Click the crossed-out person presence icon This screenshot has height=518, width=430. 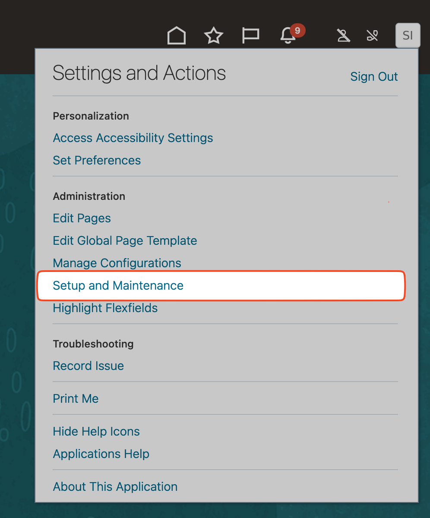coord(344,35)
